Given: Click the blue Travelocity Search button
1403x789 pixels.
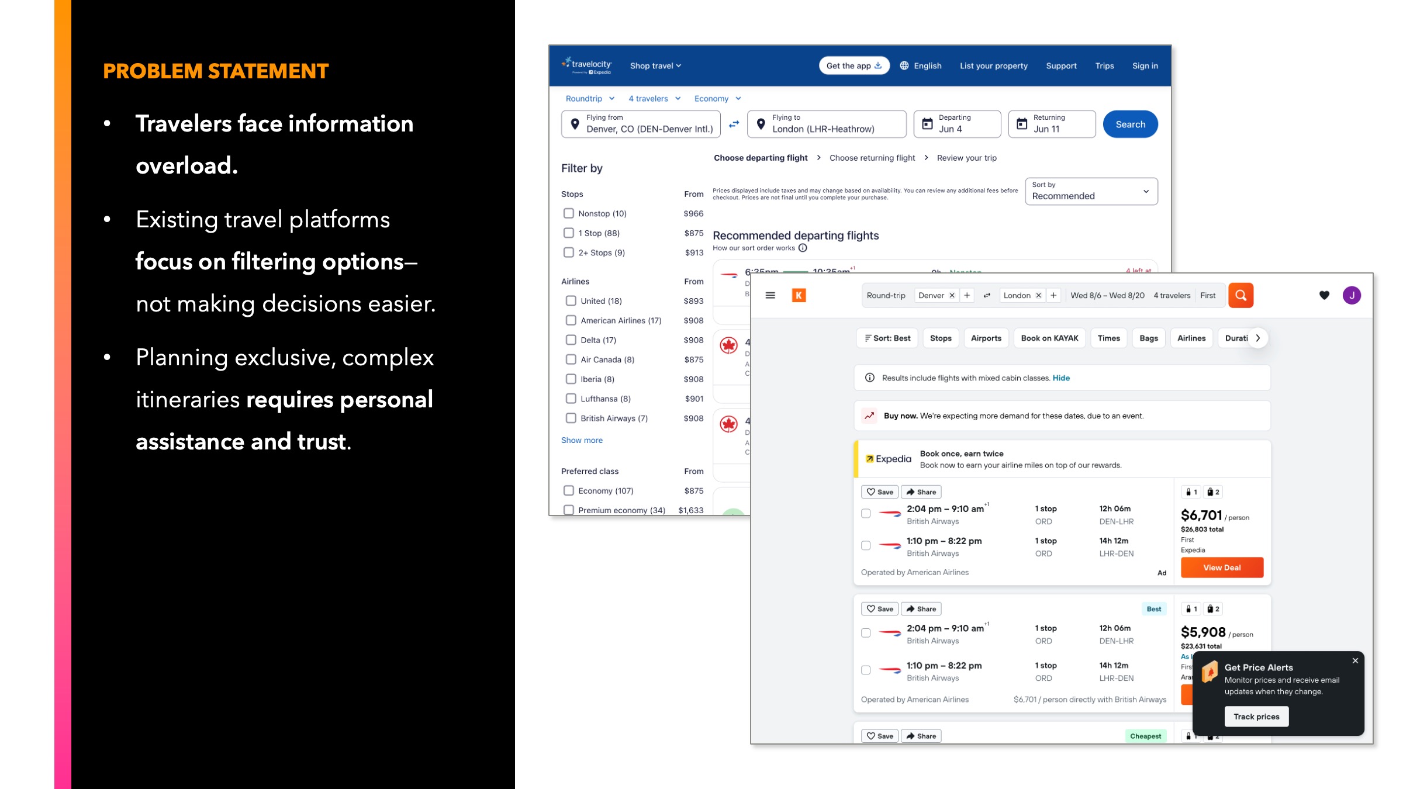Looking at the screenshot, I should point(1130,124).
